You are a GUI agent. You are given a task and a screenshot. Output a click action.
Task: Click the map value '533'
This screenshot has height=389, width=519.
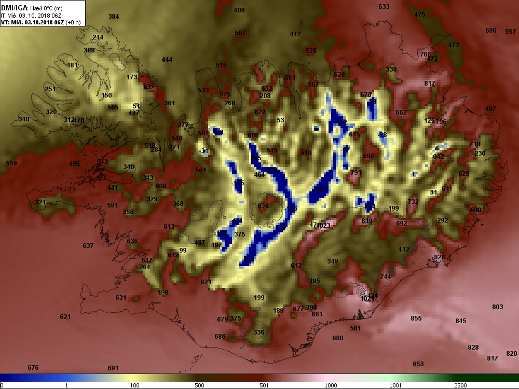click(203, 90)
